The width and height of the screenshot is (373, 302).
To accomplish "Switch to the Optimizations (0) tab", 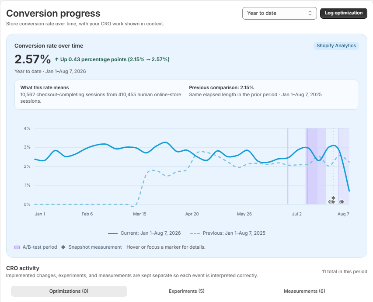I will pyautogui.click(x=69, y=291).
